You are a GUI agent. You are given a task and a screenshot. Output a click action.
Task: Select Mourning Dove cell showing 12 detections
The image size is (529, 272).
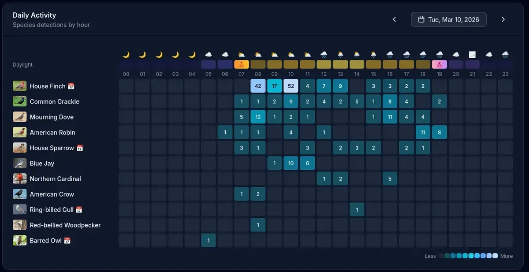click(258, 117)
